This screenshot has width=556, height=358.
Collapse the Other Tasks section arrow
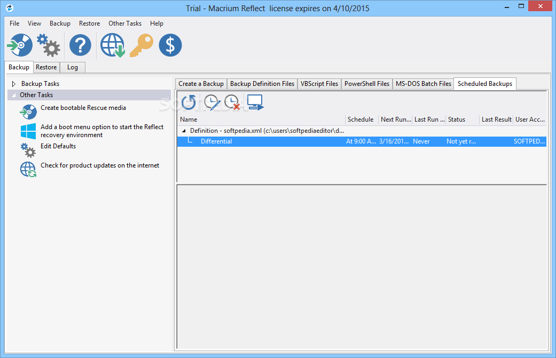click(14, 95)
